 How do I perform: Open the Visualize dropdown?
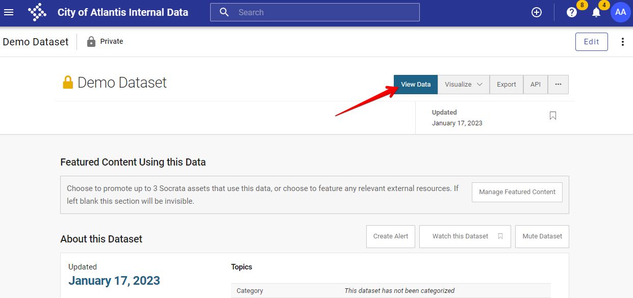click(463, 84)
